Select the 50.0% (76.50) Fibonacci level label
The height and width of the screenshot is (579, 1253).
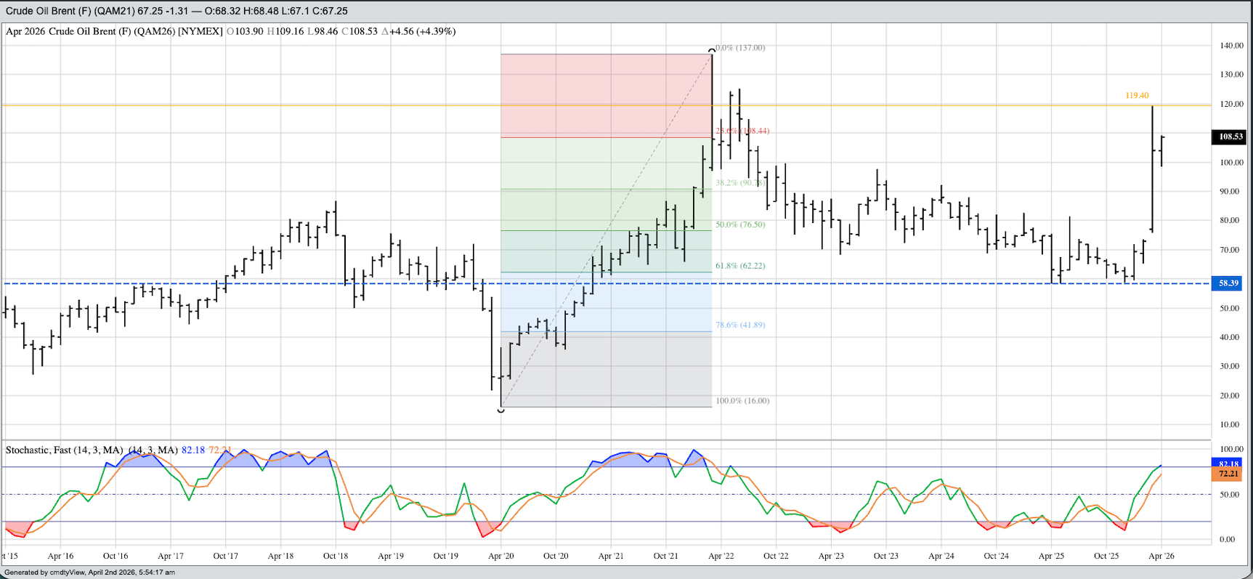(x=740, y=224)
